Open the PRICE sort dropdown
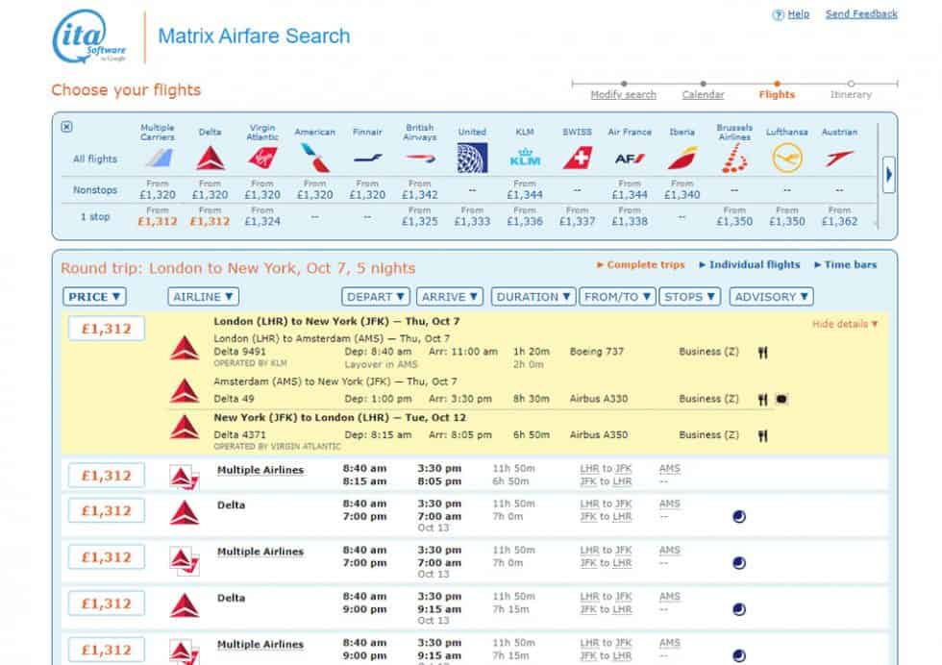The height and width of the screenshot is (665, 942). pos(93,297)
